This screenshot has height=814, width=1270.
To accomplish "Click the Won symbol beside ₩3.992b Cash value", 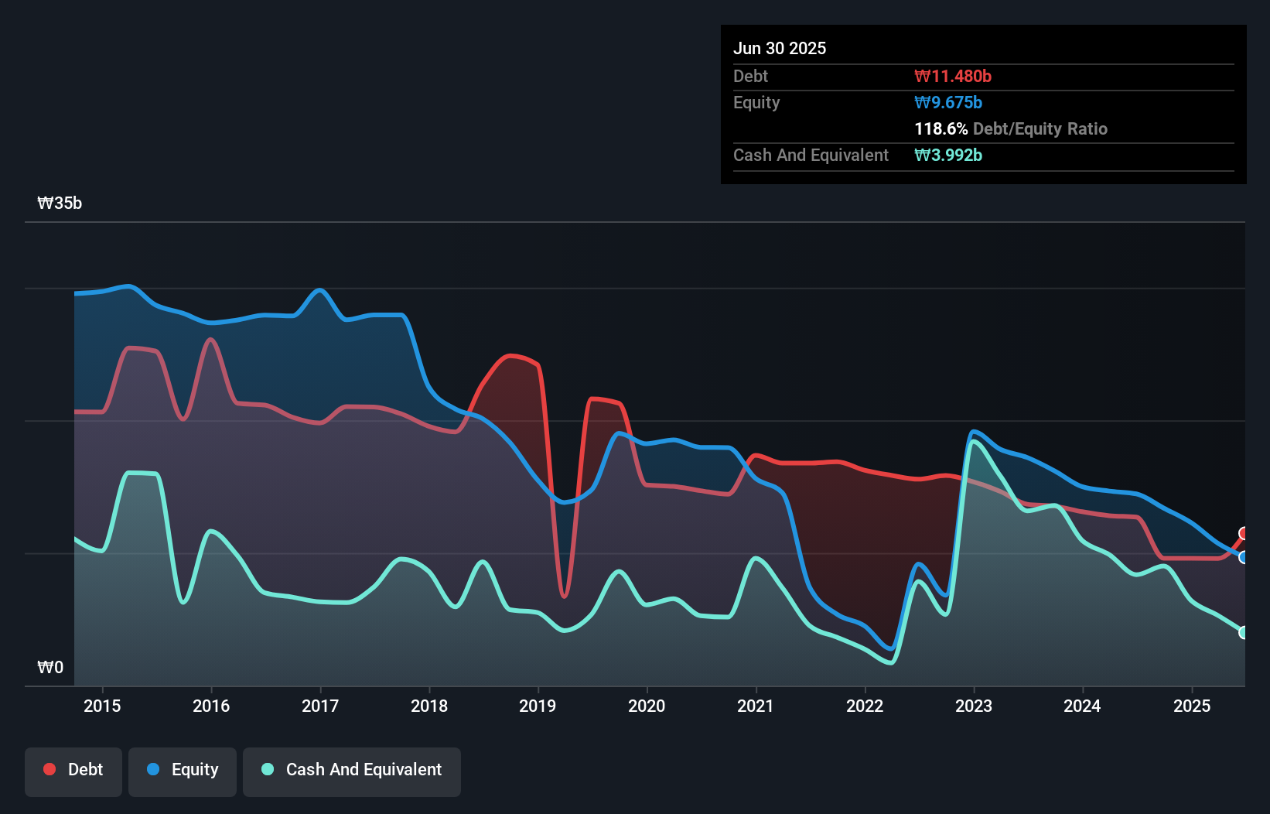I will pos(921,156).
